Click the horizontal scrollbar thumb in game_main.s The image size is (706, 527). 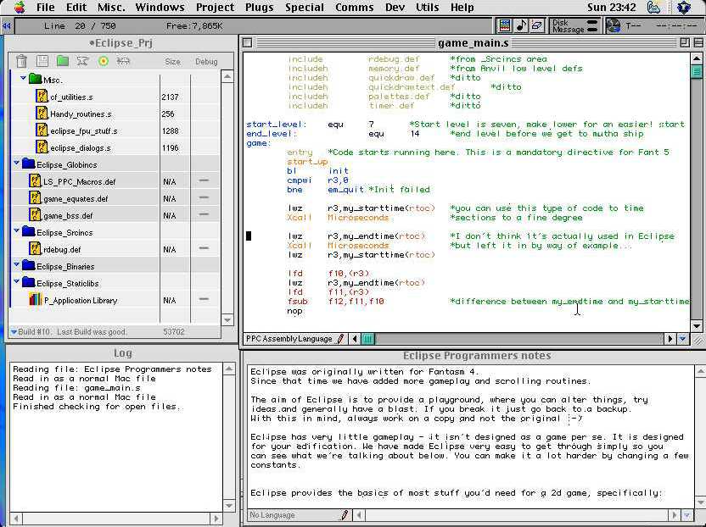coord(368,339)
